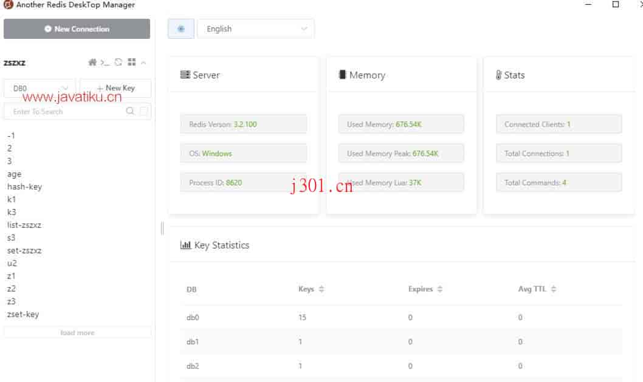Open connection menu grid icon
The width and height of the screenshot is (643, 382).
[x=132, y=63]
